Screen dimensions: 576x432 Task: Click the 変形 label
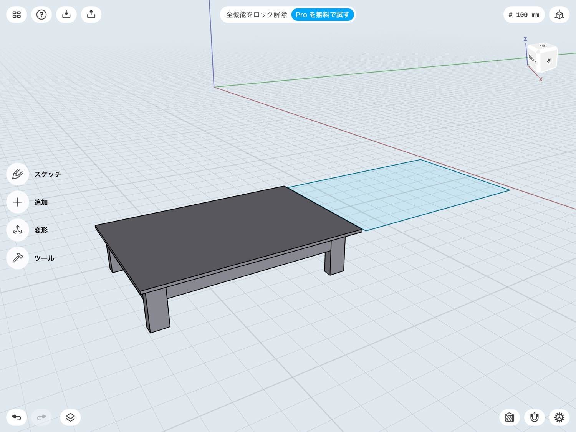click(41, 230)
